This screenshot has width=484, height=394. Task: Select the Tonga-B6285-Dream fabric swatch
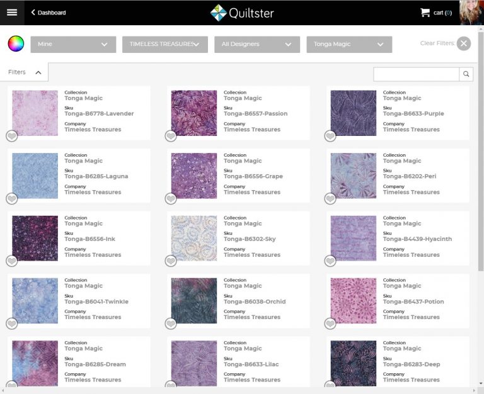coord(35,364)
